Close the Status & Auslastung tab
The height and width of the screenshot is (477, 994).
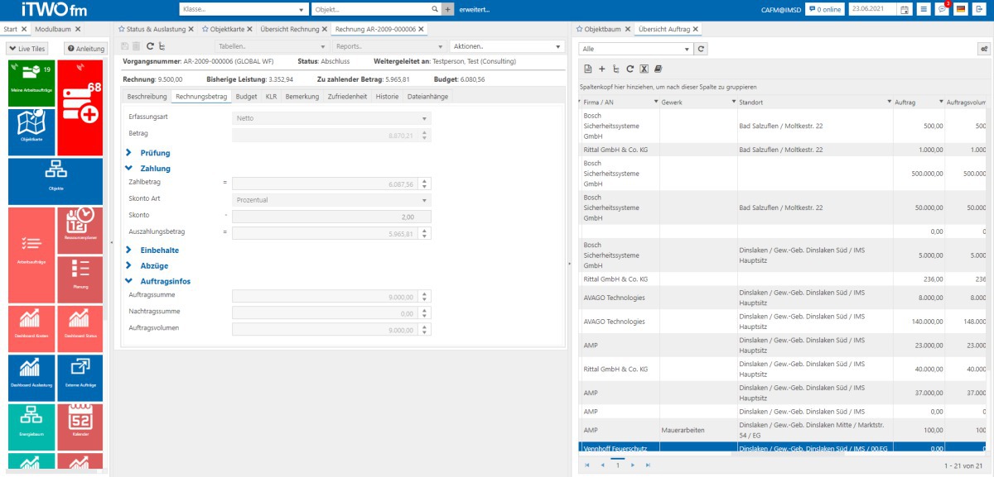pos(191,29)
